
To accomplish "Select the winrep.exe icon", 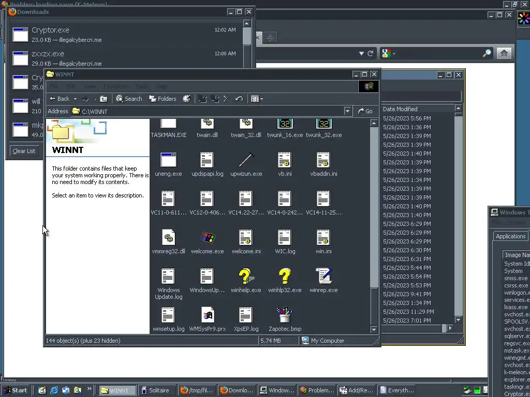I will click(323, 276).
